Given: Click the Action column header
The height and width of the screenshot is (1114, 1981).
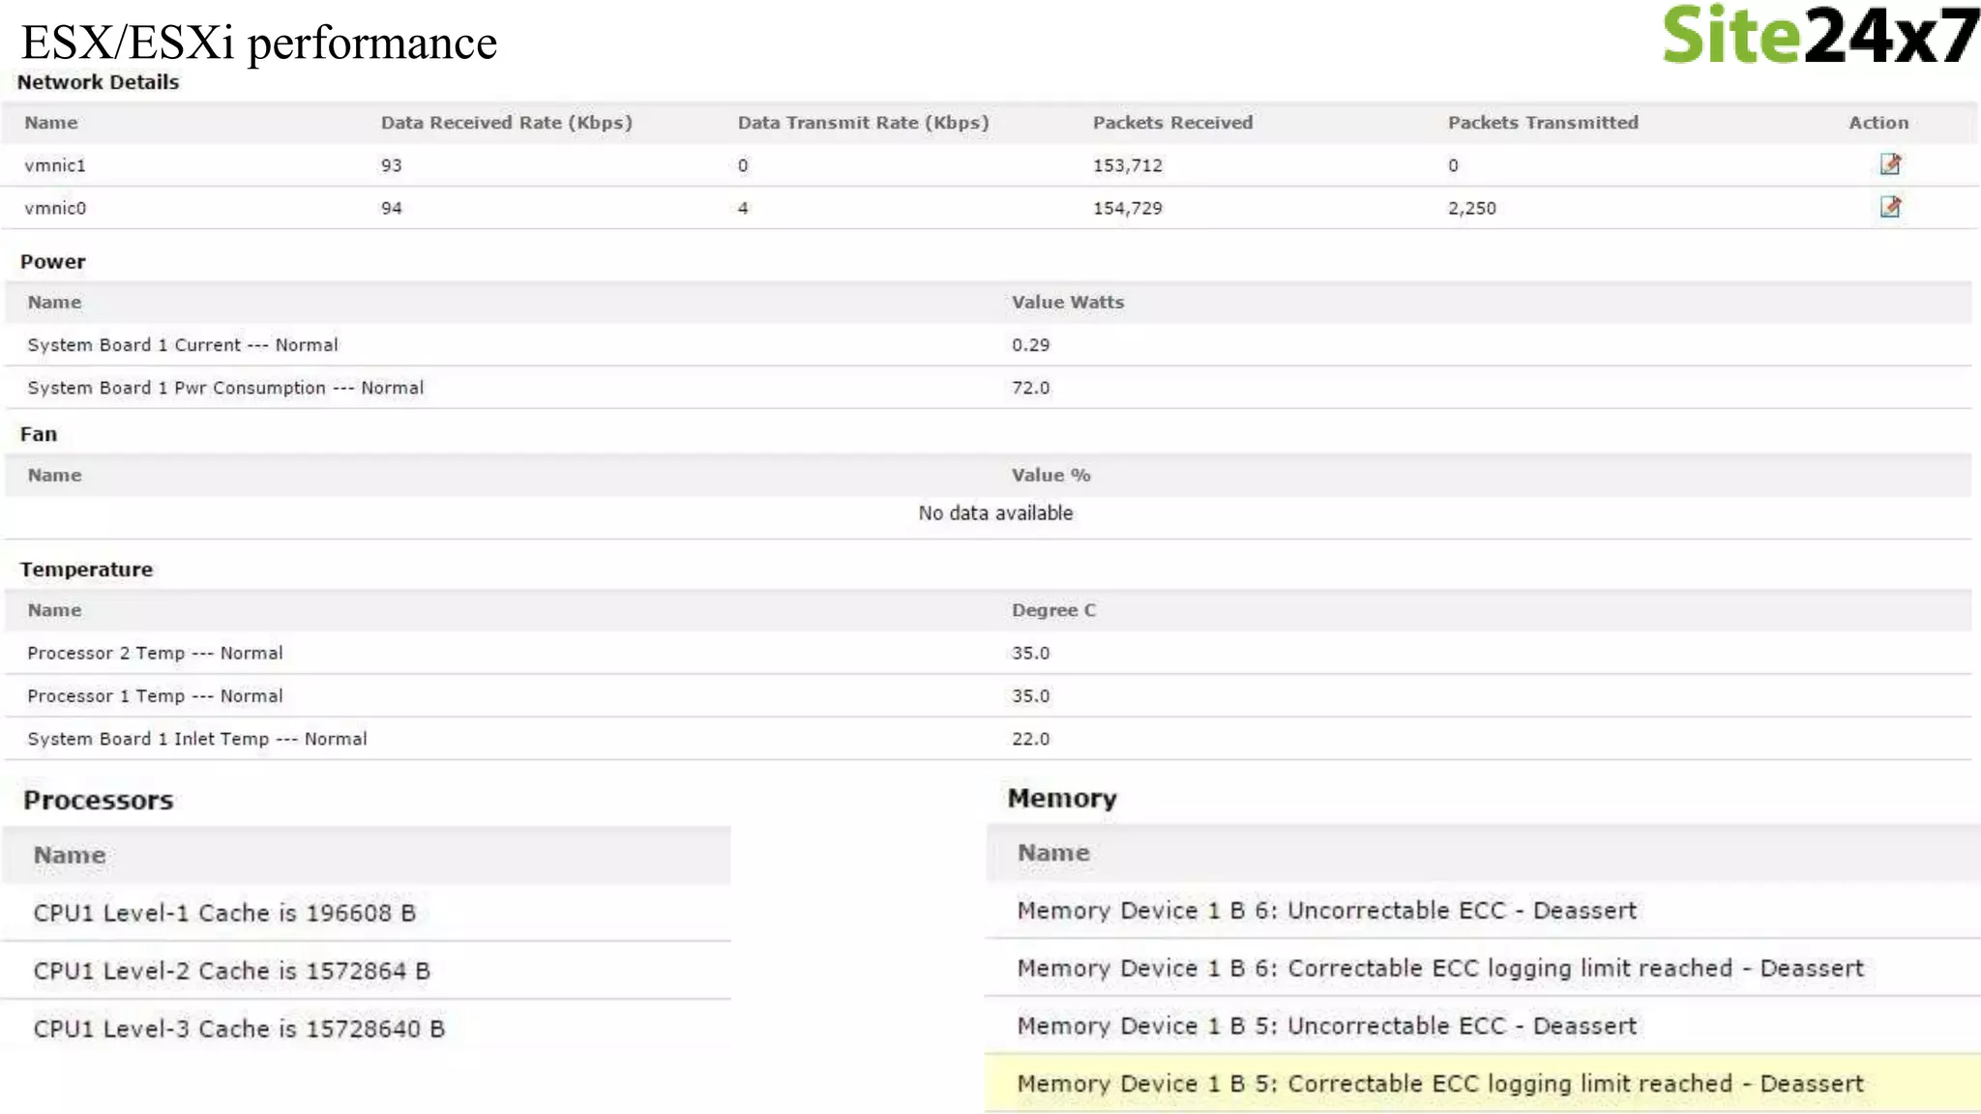Looking at the screenshot, I should click(x=1878, y=123).
